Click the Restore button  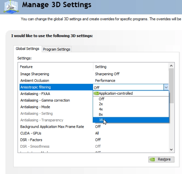(x=161, y=159)
